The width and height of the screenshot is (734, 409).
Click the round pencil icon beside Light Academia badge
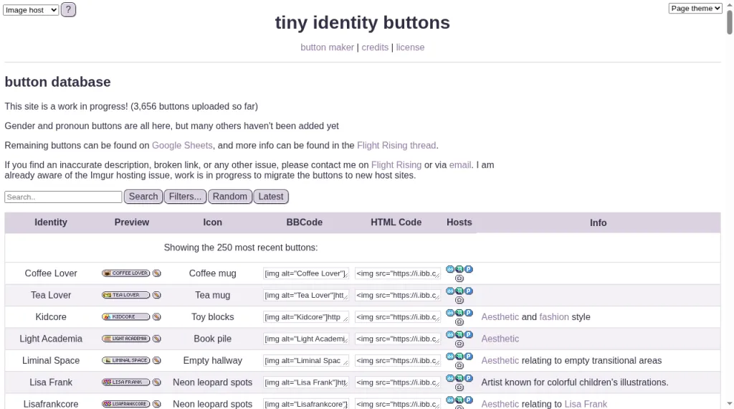click(157, 339)
